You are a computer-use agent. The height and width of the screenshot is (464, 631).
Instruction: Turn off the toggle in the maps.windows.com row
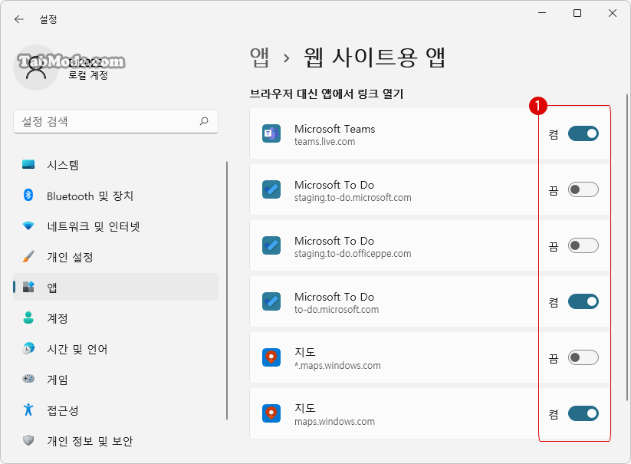coord(583,413)
